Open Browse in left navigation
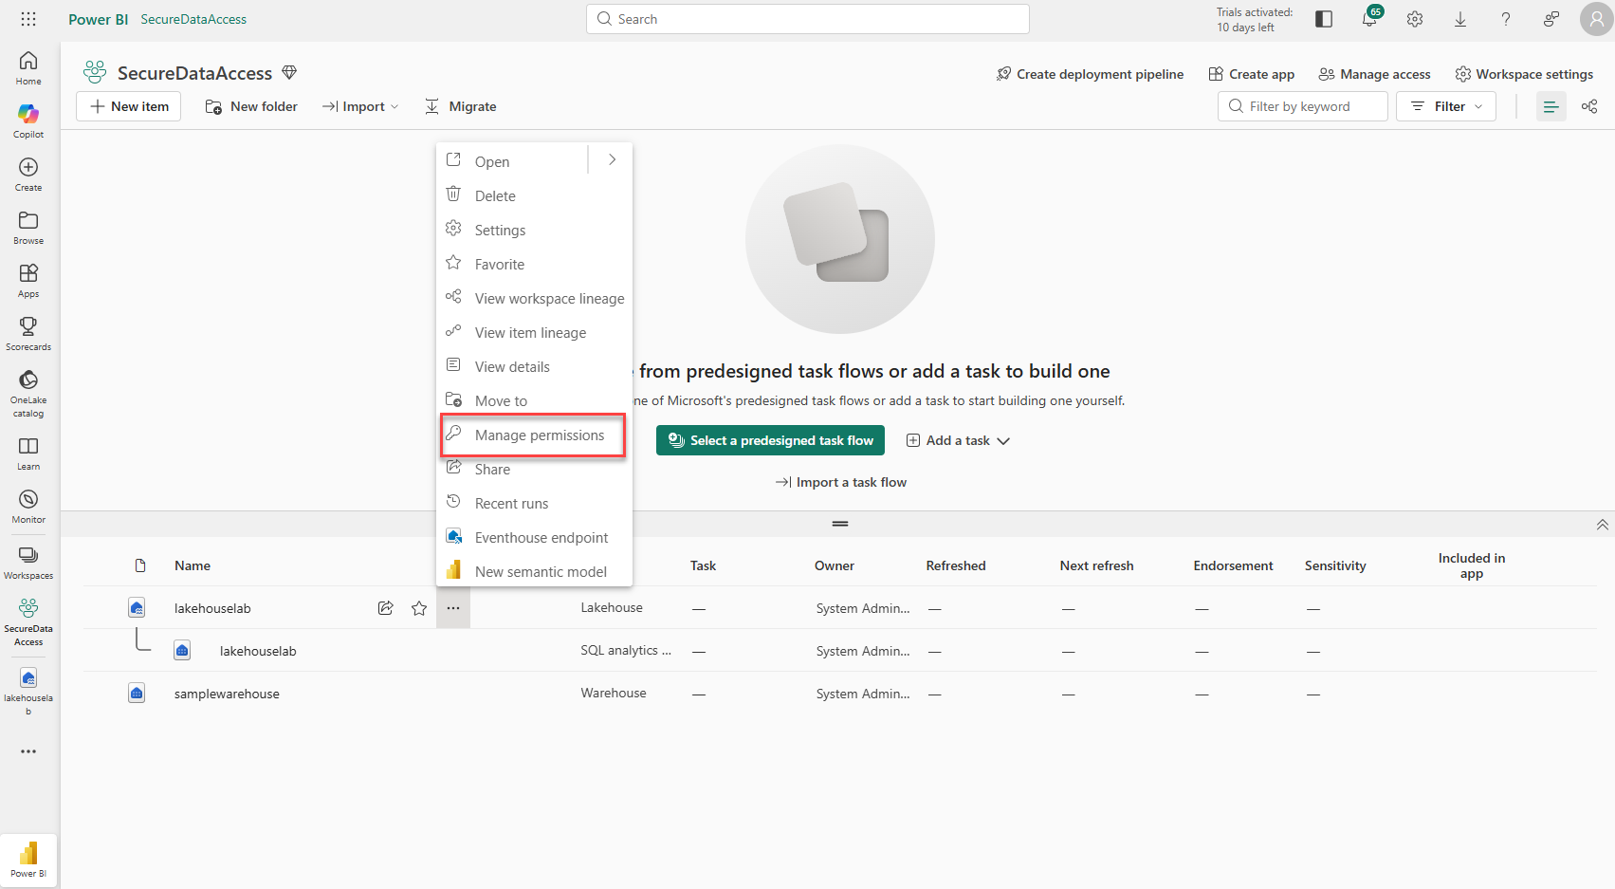Image resolution: width=1615 pixels, height=889 pixels. (x=28, y=228)
